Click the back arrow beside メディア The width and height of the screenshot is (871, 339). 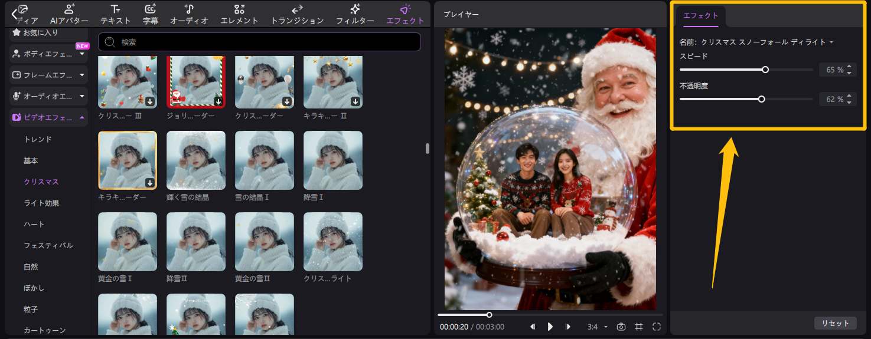tap(14, 14)
